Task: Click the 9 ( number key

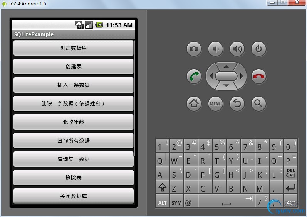Action: click(x=276, y=145)
